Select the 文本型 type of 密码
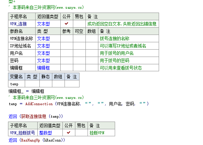The image size is (203, 145). click(x=44, y=60)
